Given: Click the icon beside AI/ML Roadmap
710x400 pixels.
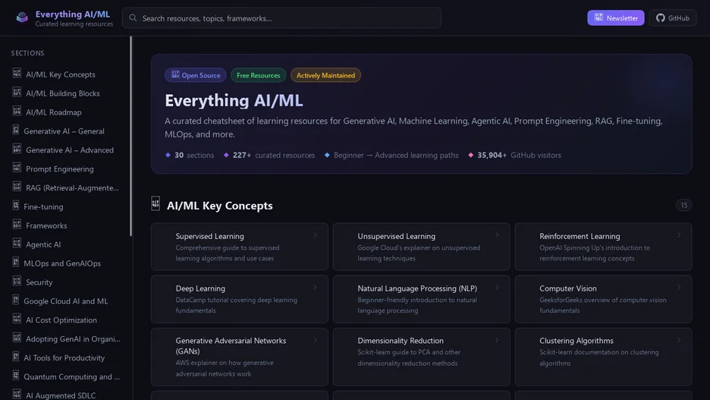Looking at the screenshot, I should [17, 111].
